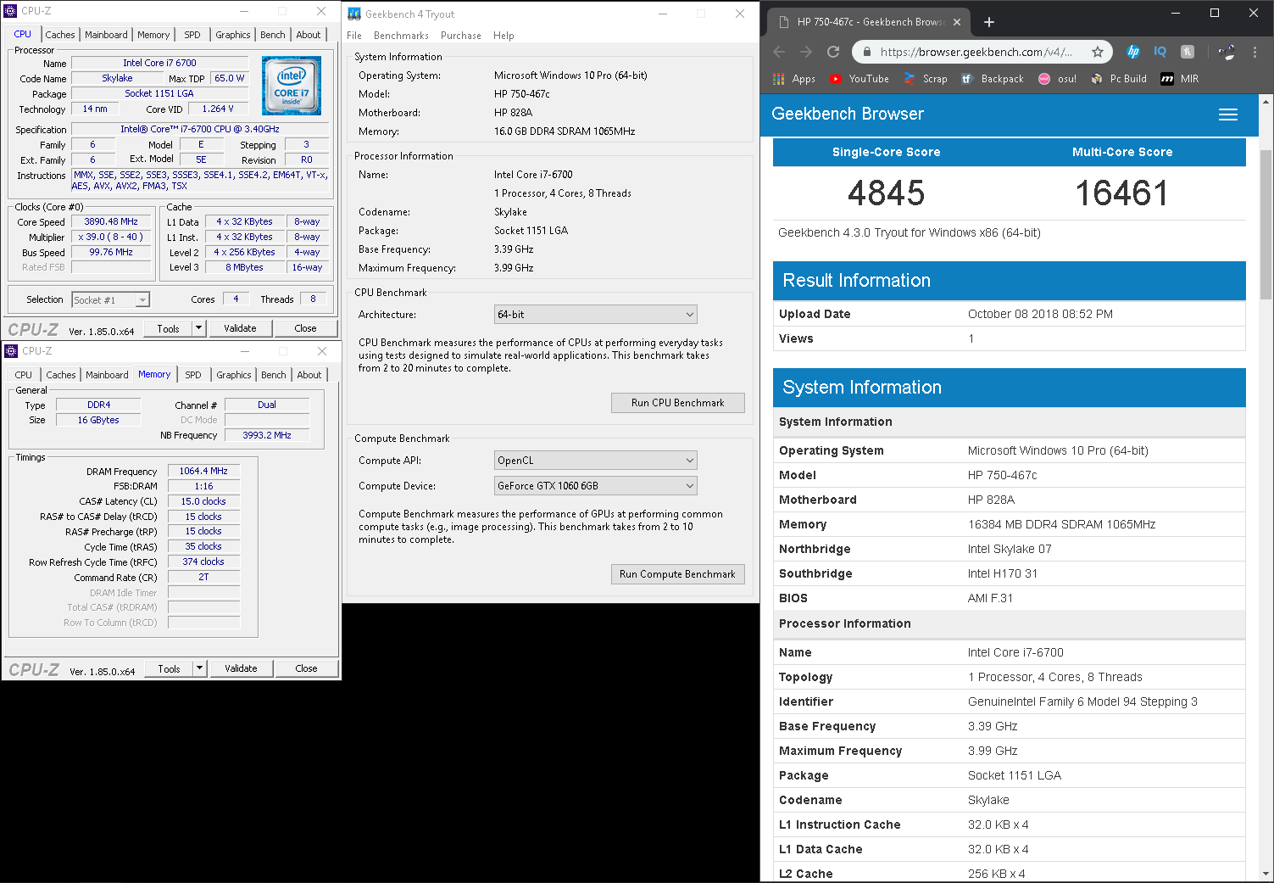1274x883 pixels.
Task: Click the IQ extension icon in Chrome
Action: pos(1160,52)
